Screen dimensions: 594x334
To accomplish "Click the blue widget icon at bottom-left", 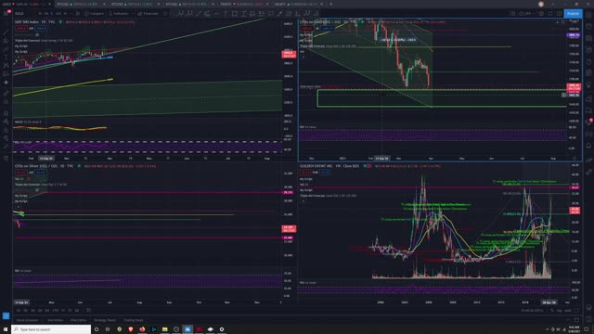I will coord(6,315).
